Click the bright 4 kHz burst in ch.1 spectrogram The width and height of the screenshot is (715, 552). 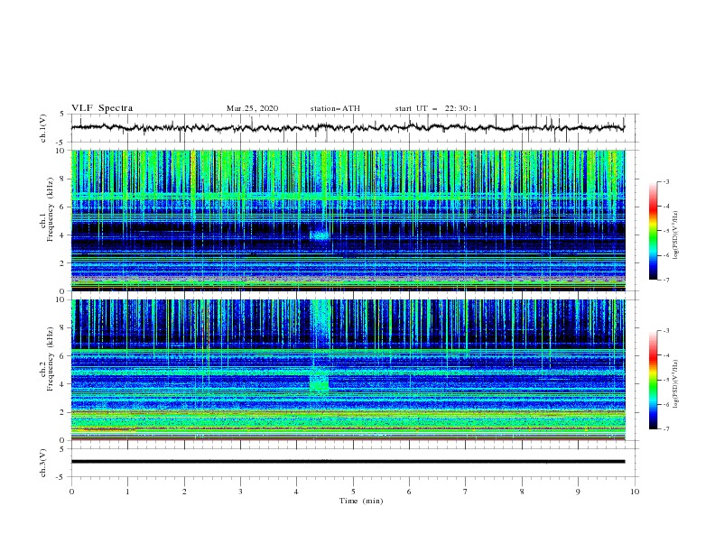pos(320,235)
